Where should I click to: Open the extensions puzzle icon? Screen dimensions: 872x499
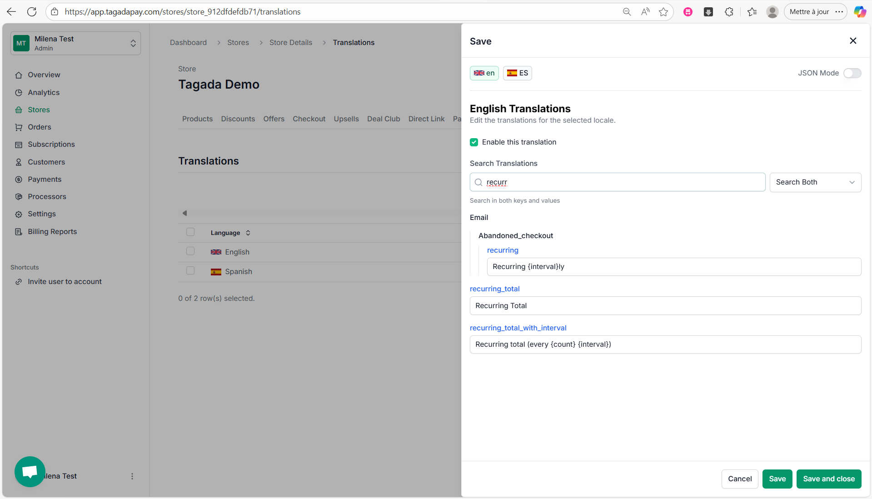point(729,12)
